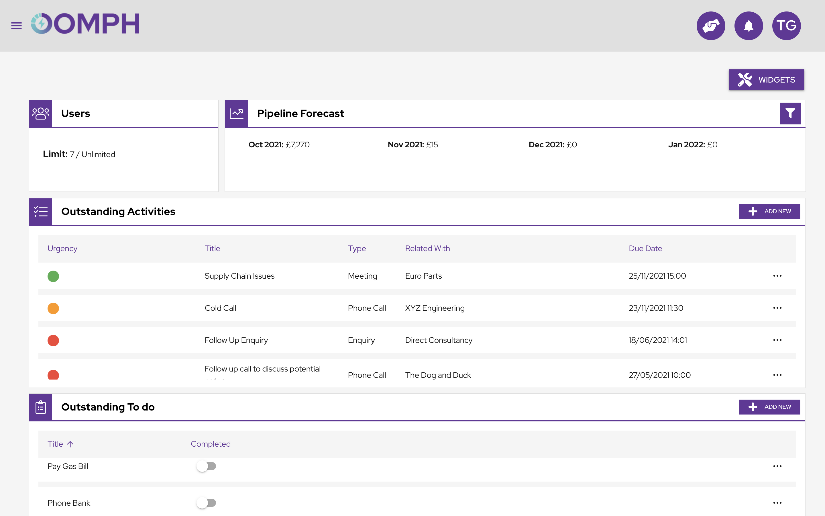Sort activities by Due Date column
This screenshot has width=825, height=516.
(x=645, y=249)
